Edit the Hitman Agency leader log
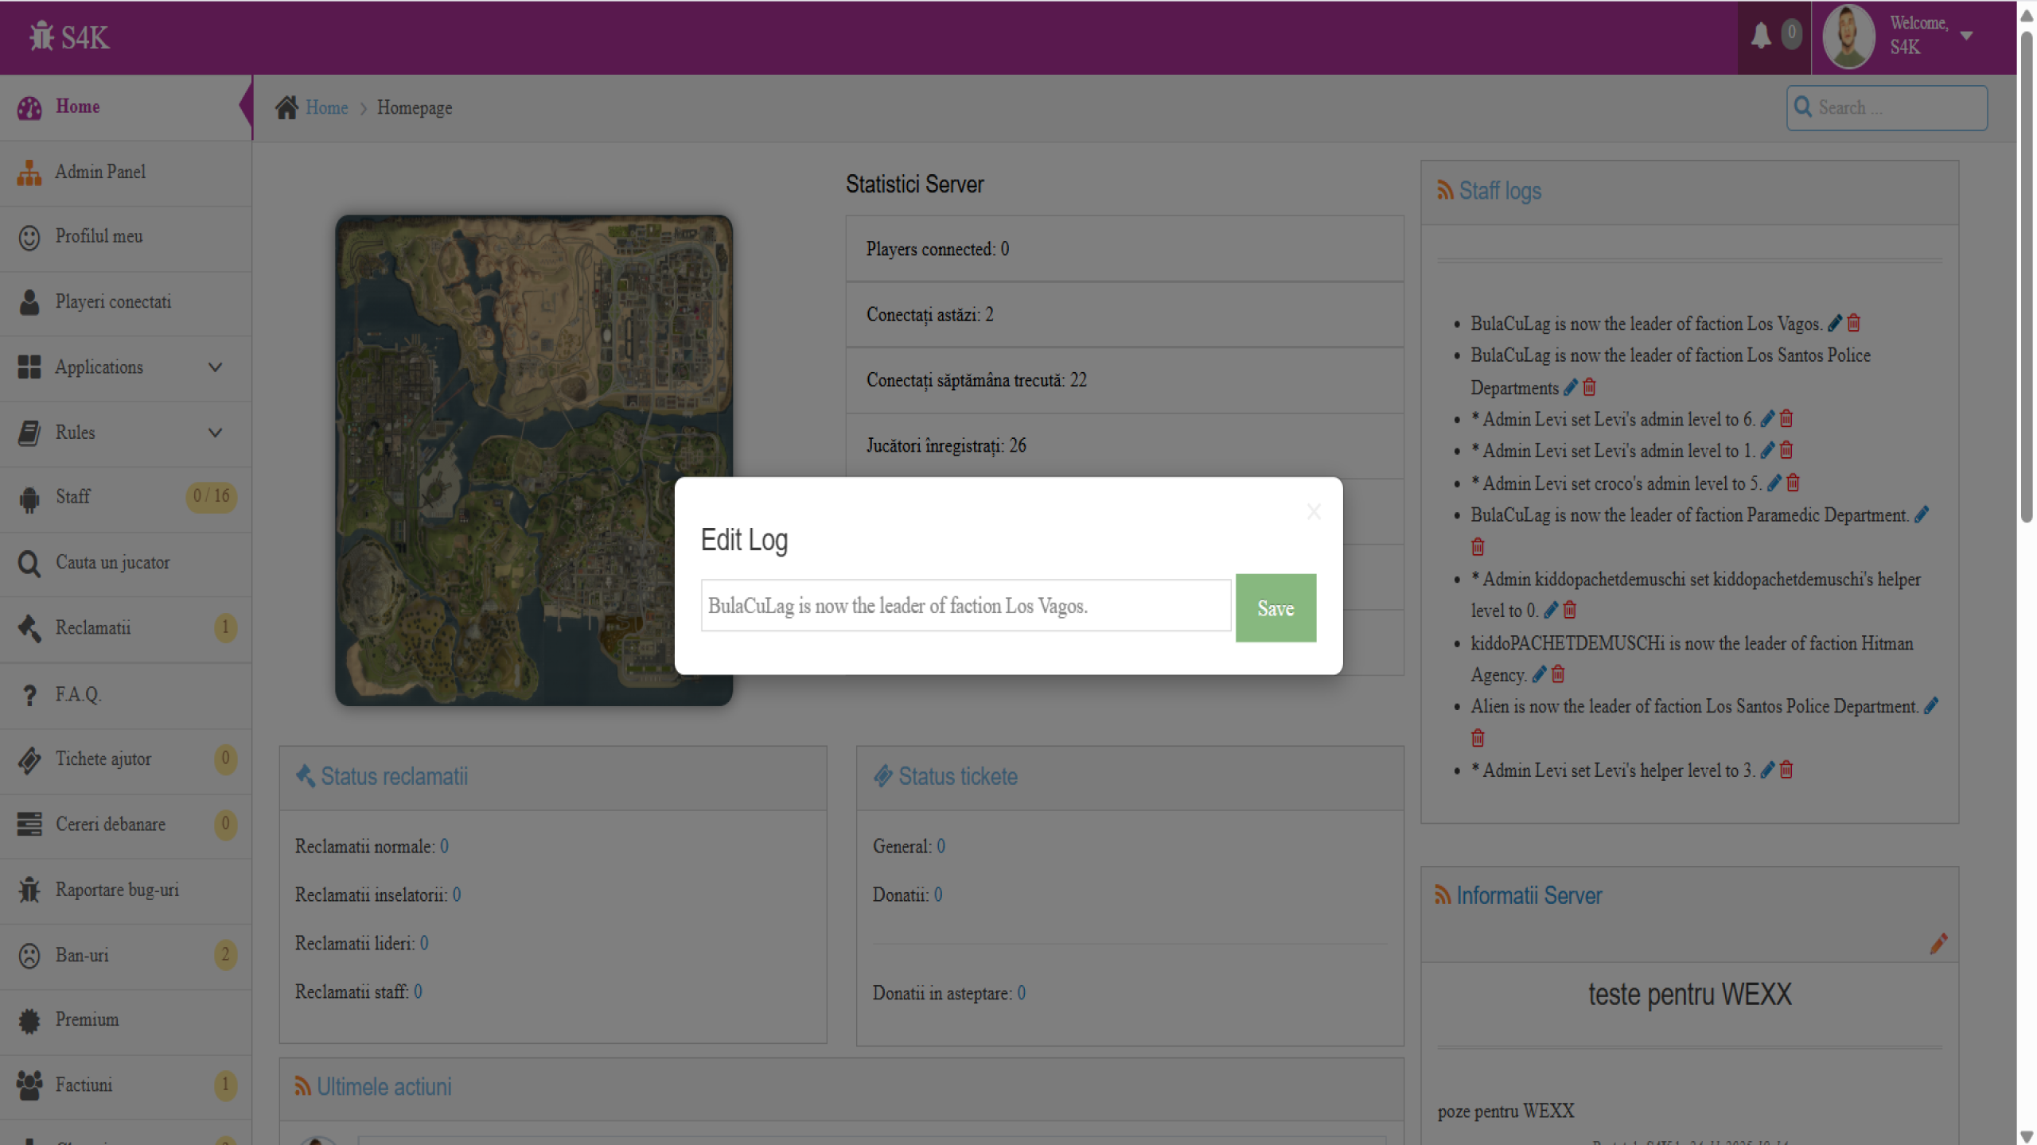The width and height of the screenshot is (2037, 1145). pyautogui.click(x=1540, y=674)
